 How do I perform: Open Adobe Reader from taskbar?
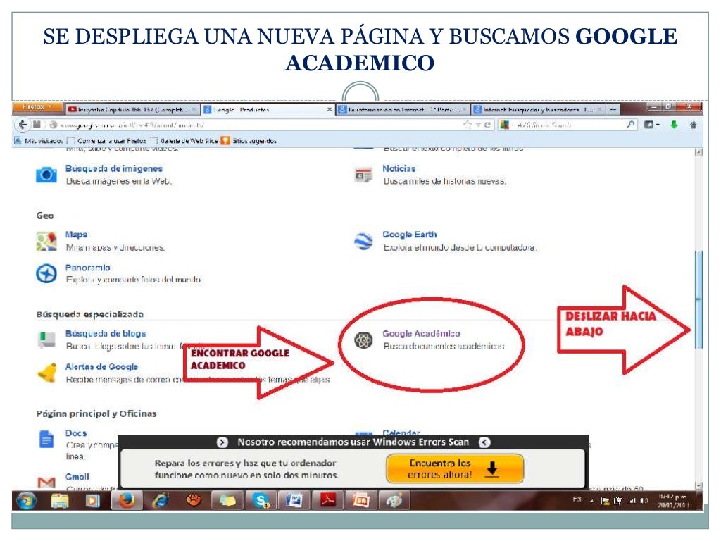328,501
